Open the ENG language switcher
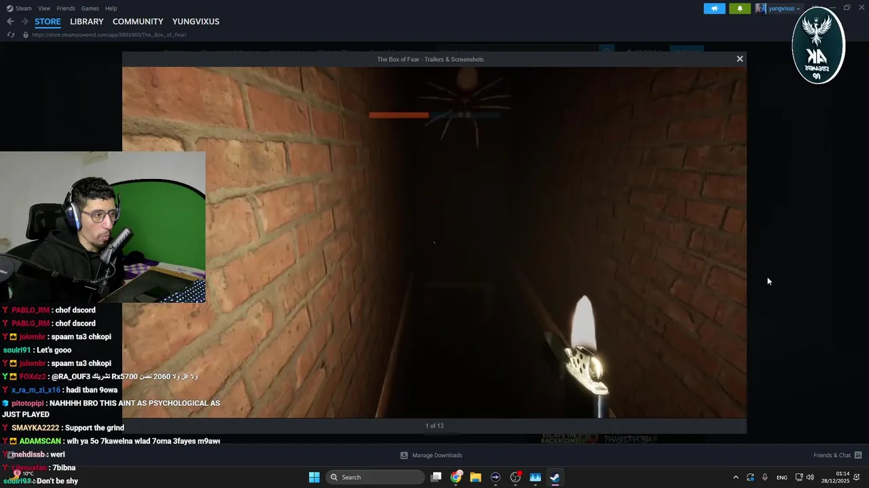The image size is (869, 488). [782, 477]
